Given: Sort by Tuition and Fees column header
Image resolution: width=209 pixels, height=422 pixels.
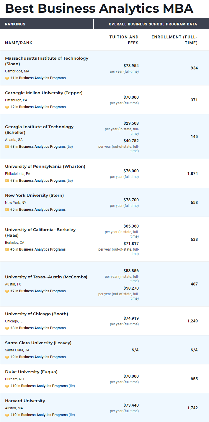Looking at the screenshot, I should coord(124,40).
